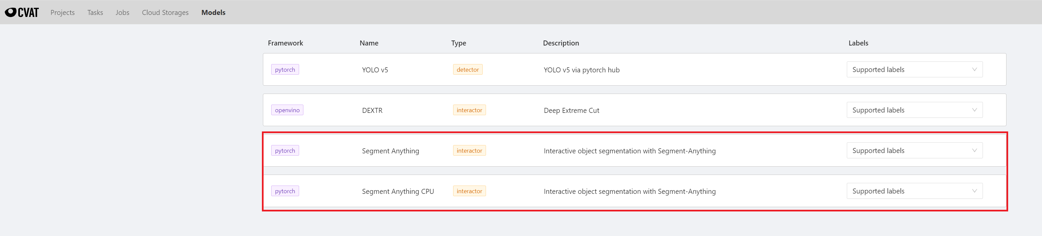Click the dropdown chevron in DEXTR row

pos(974,110)
